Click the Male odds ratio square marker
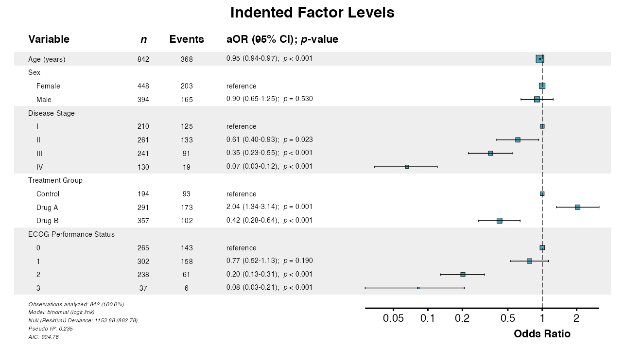Screen dimensions: 625x350 point(537,99)
